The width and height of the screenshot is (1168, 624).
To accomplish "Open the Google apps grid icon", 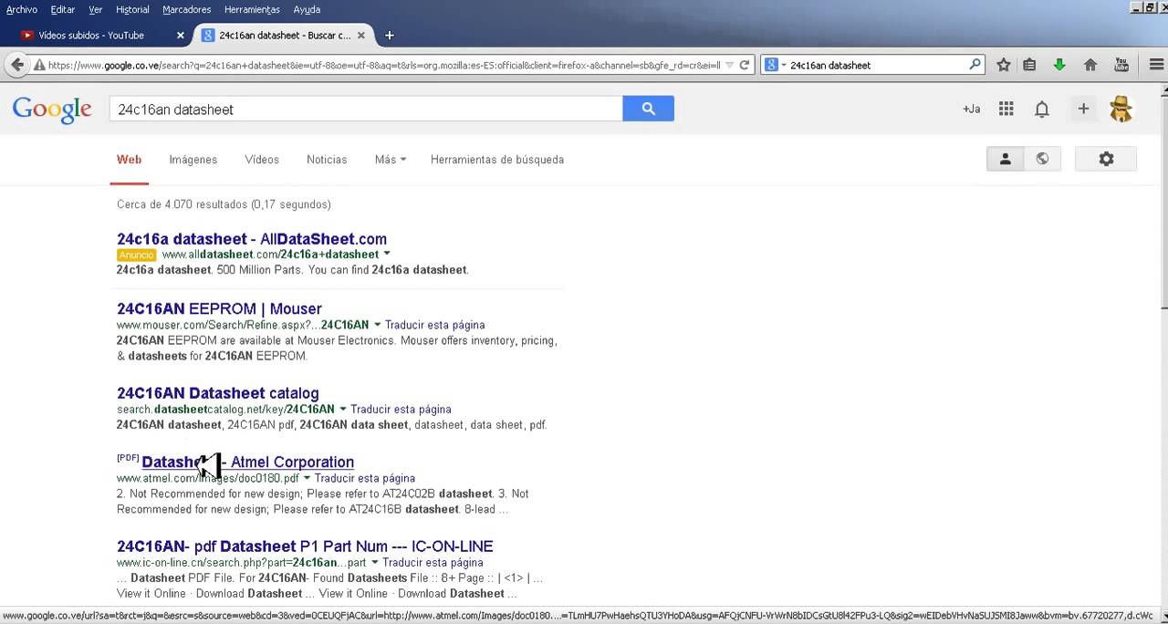I will click(x=1006, y=109).
